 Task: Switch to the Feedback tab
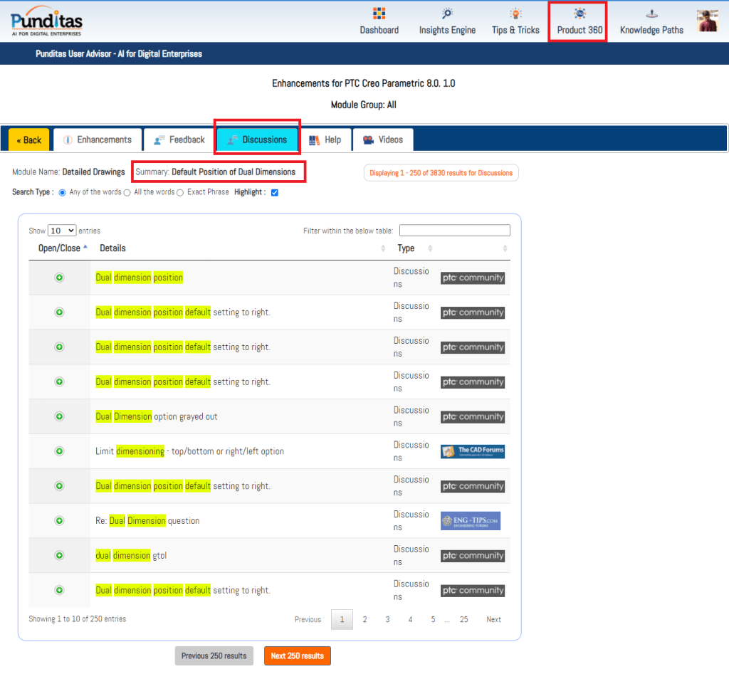(x=178, y=139)
